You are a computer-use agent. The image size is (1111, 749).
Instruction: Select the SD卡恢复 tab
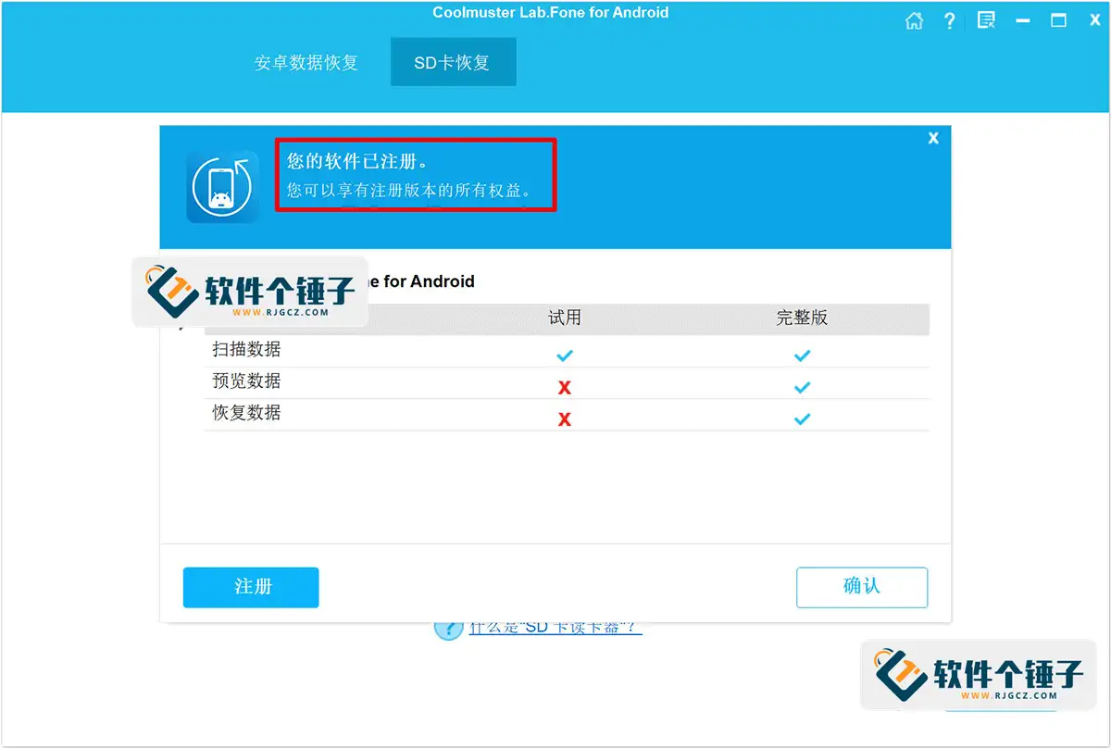point(453,62)
